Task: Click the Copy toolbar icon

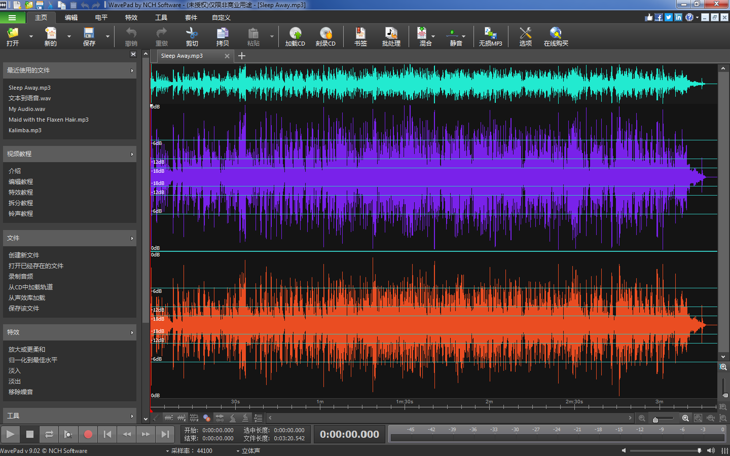Action: (223, 36)
